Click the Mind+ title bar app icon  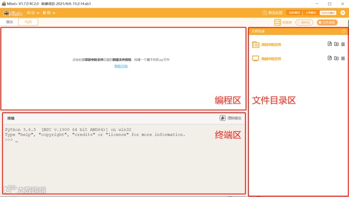[4, 3]
